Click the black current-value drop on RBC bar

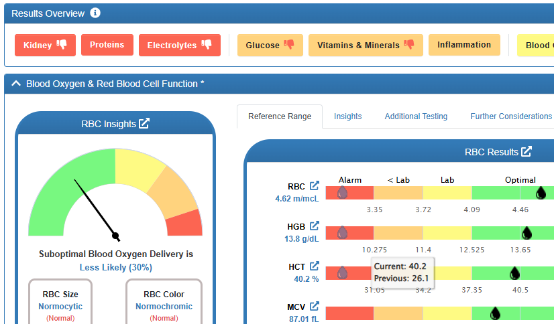[x=541, y=193]
